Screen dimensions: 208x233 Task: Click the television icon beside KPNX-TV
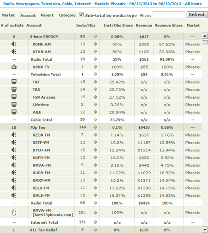tap(14, 67)
